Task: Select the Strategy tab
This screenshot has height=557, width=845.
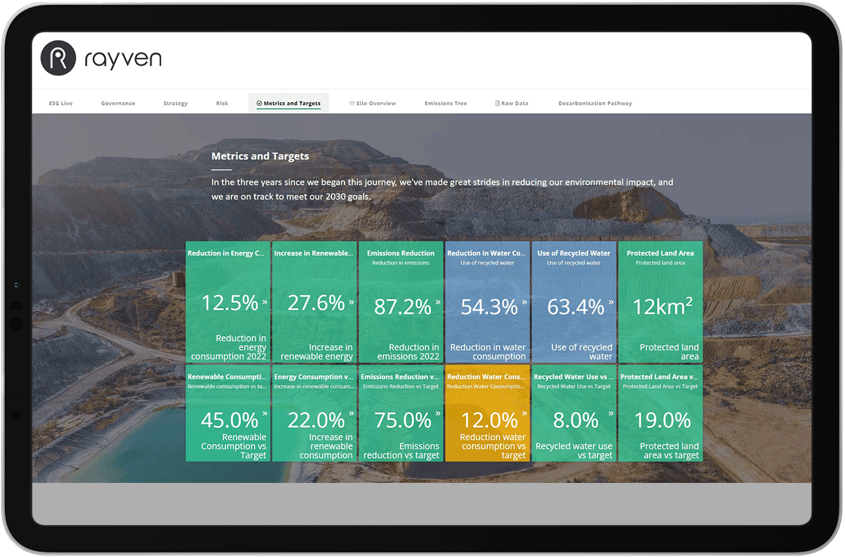Action: coord(175,103)
